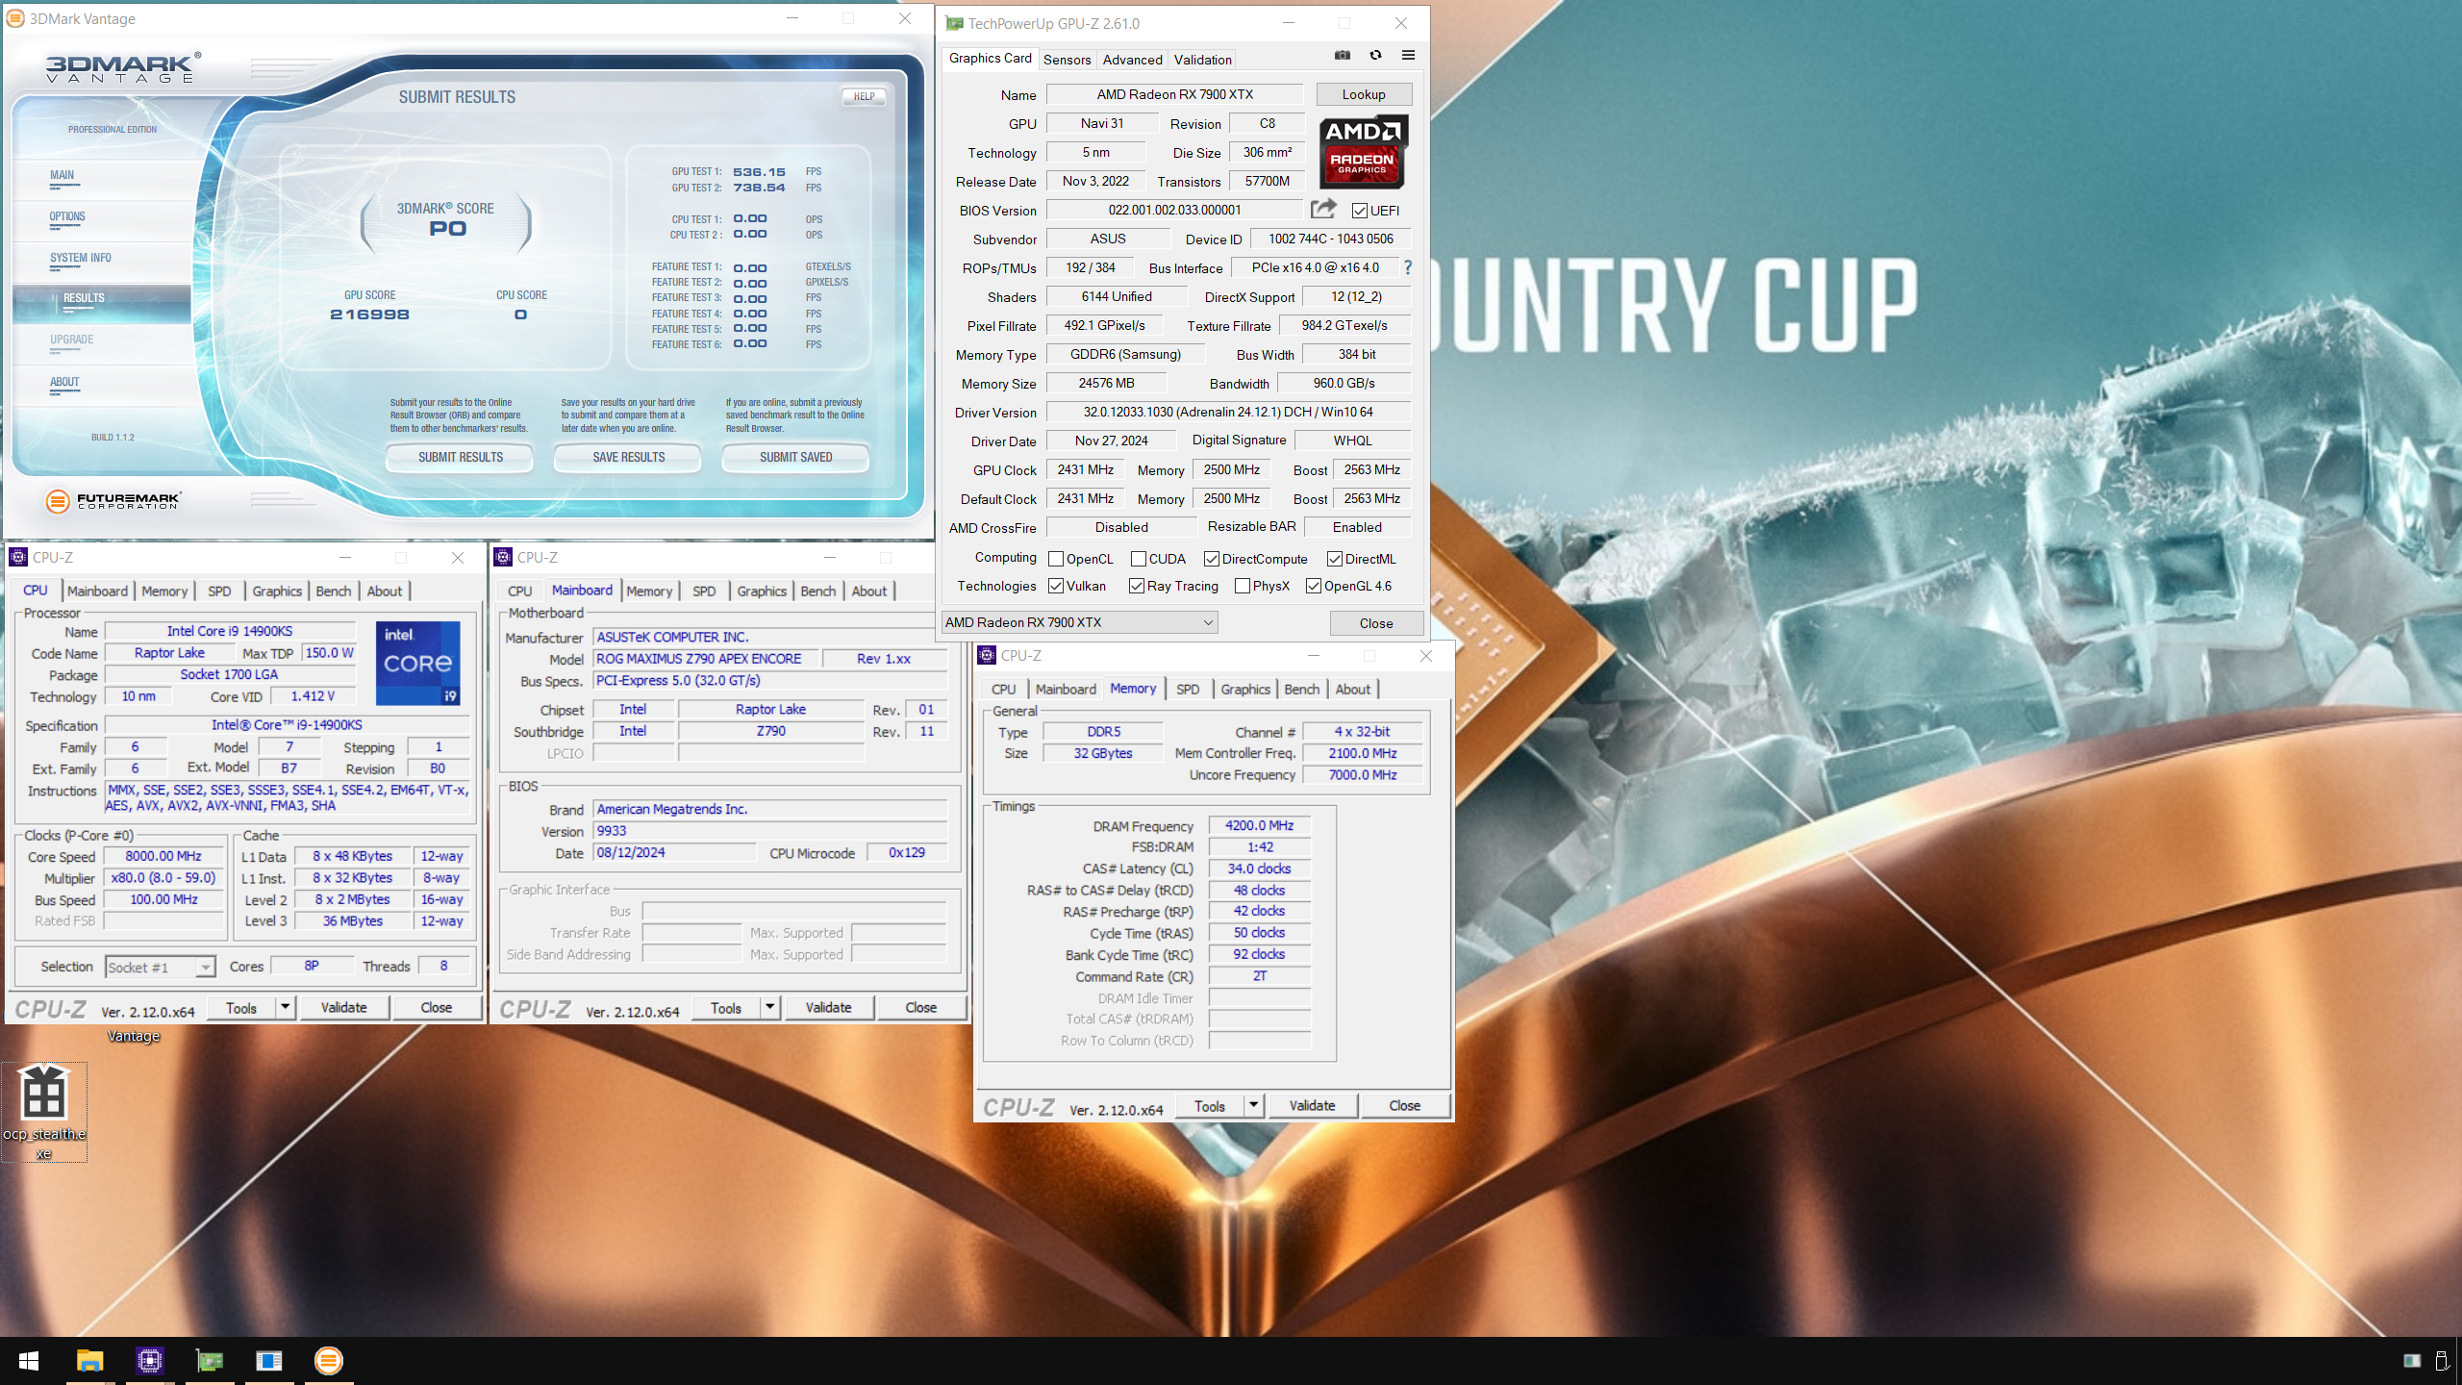This screenshot has height=1385, width=2462.
Task: Toggle the CUDA checkbox
Action: click(1138, 559)
